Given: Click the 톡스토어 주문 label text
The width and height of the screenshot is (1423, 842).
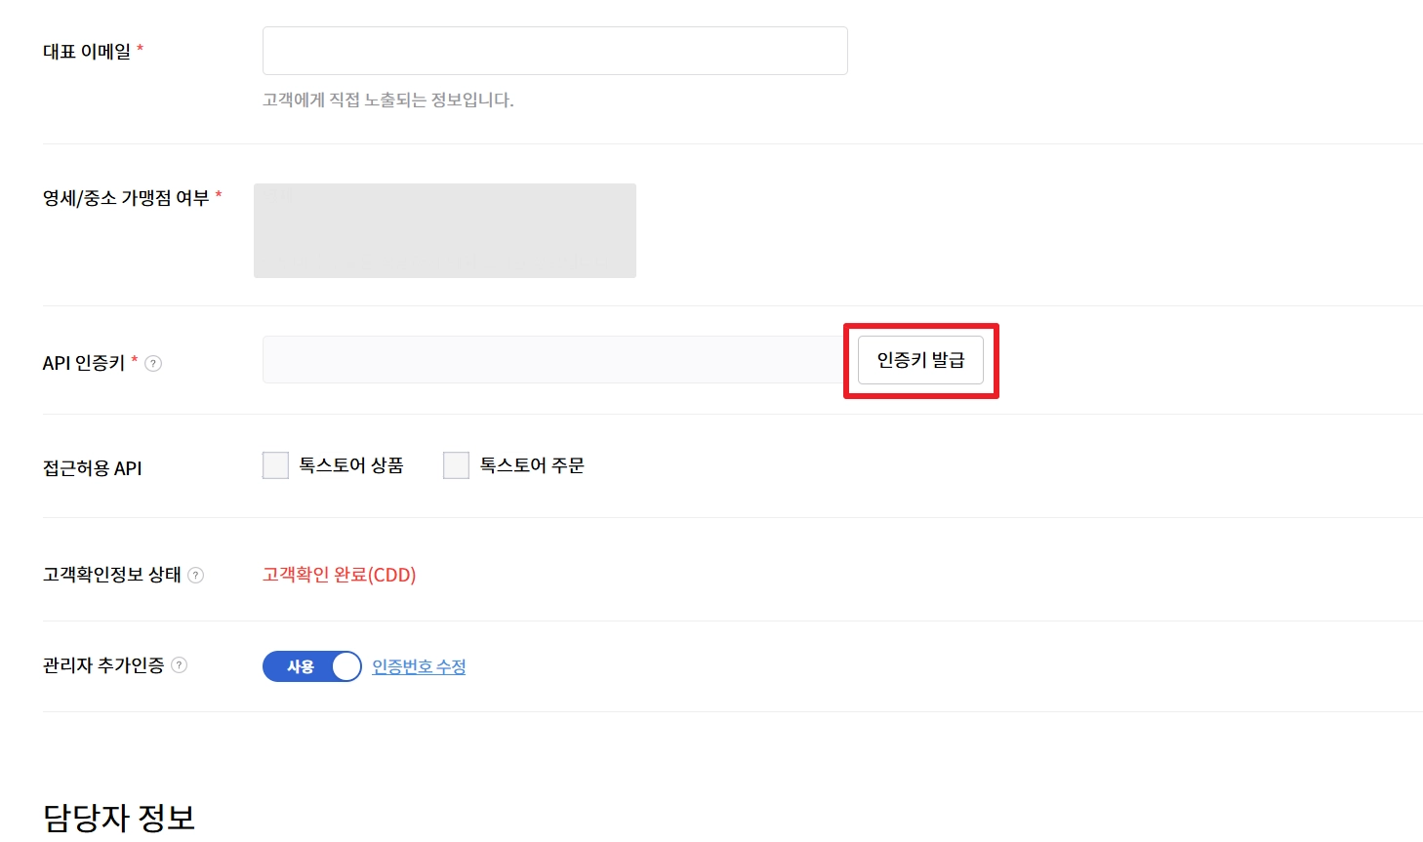Looking at the screenshot, I should click(532, 465).
